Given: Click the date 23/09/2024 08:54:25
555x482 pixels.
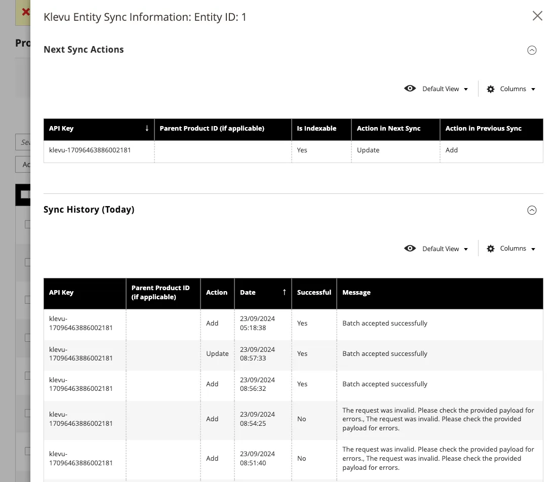Looking at the screenshot, I should [x=257, y=419].
